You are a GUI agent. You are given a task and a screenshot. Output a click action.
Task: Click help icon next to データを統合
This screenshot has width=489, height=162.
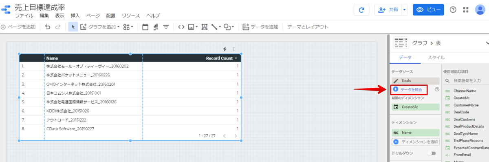point(437,89)
